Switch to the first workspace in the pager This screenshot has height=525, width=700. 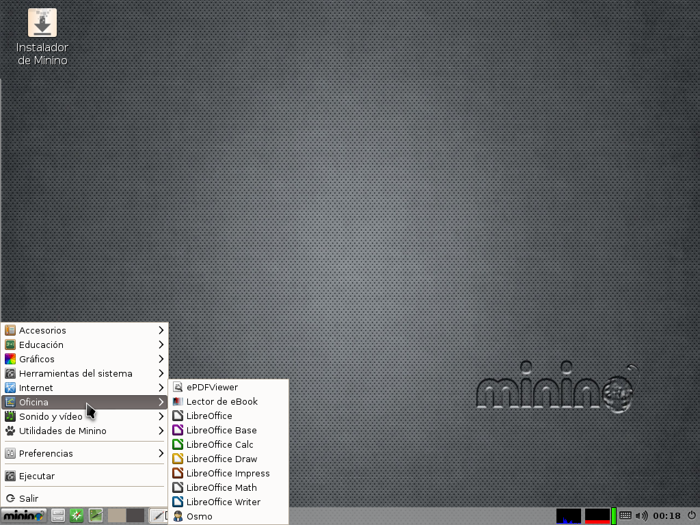[x=117, y=515]
